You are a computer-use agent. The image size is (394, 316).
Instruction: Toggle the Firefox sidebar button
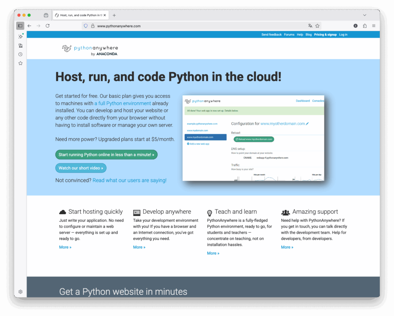tap(20, 26)
